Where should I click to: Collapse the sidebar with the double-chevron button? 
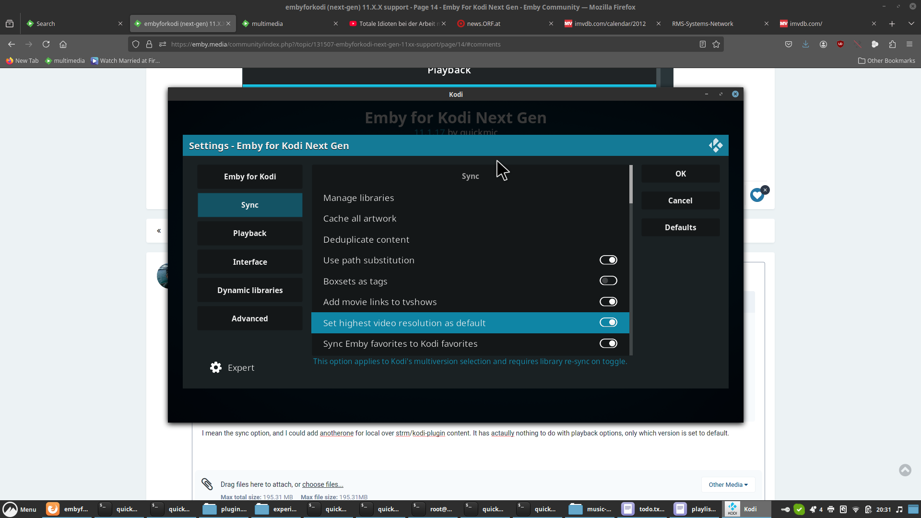click(x=159, y=231)
